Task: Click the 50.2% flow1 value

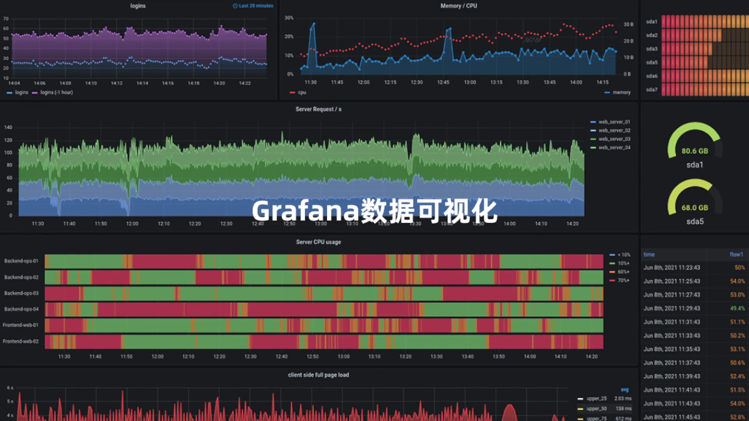Action: 738,336
